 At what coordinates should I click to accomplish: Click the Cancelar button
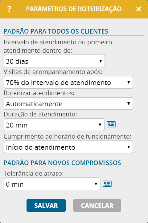[x=97, y=205]
